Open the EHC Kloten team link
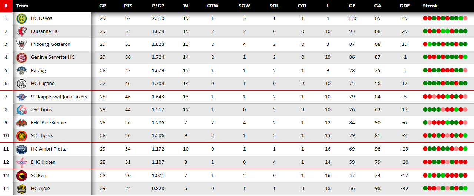This screenshot has width=474, height=196. point(43,162)
